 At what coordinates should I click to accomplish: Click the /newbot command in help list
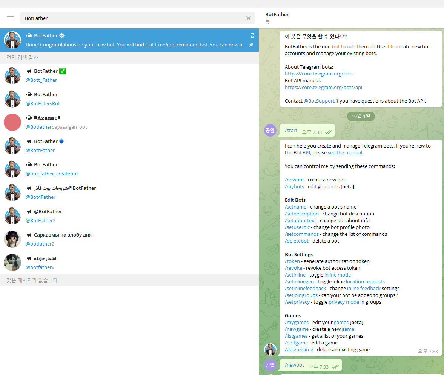pos(295,180)
